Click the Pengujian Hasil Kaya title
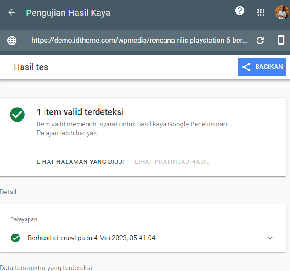The image size is (290, 271). [68, 13]
